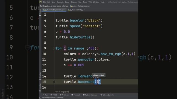Click value 0.005 on line 12

(79, 65)
